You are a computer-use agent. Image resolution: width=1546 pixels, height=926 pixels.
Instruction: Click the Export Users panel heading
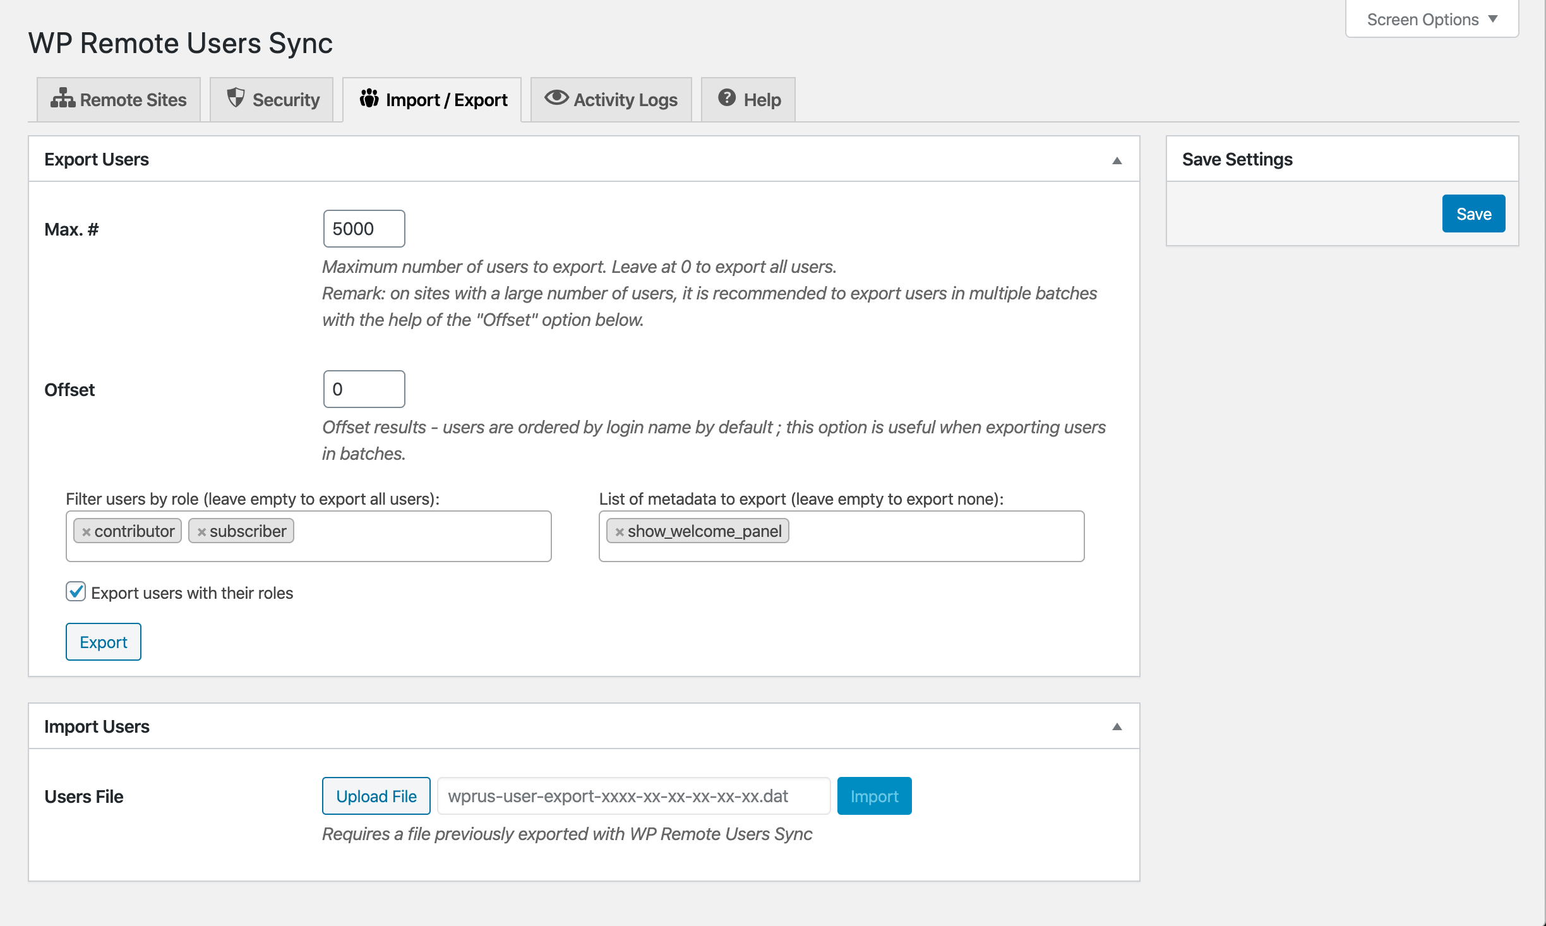[x=97, y=159]
